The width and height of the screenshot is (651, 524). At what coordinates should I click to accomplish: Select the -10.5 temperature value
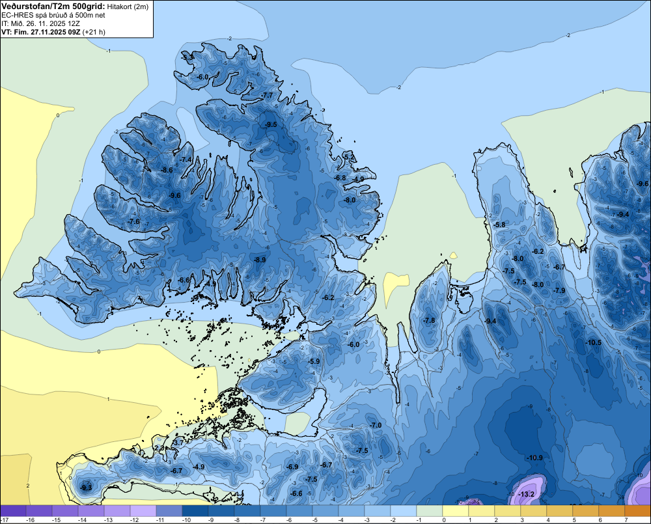(593, 342)
